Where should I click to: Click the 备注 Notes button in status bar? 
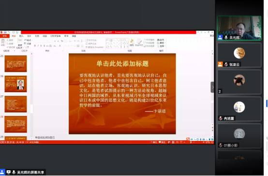click(154, 142)
